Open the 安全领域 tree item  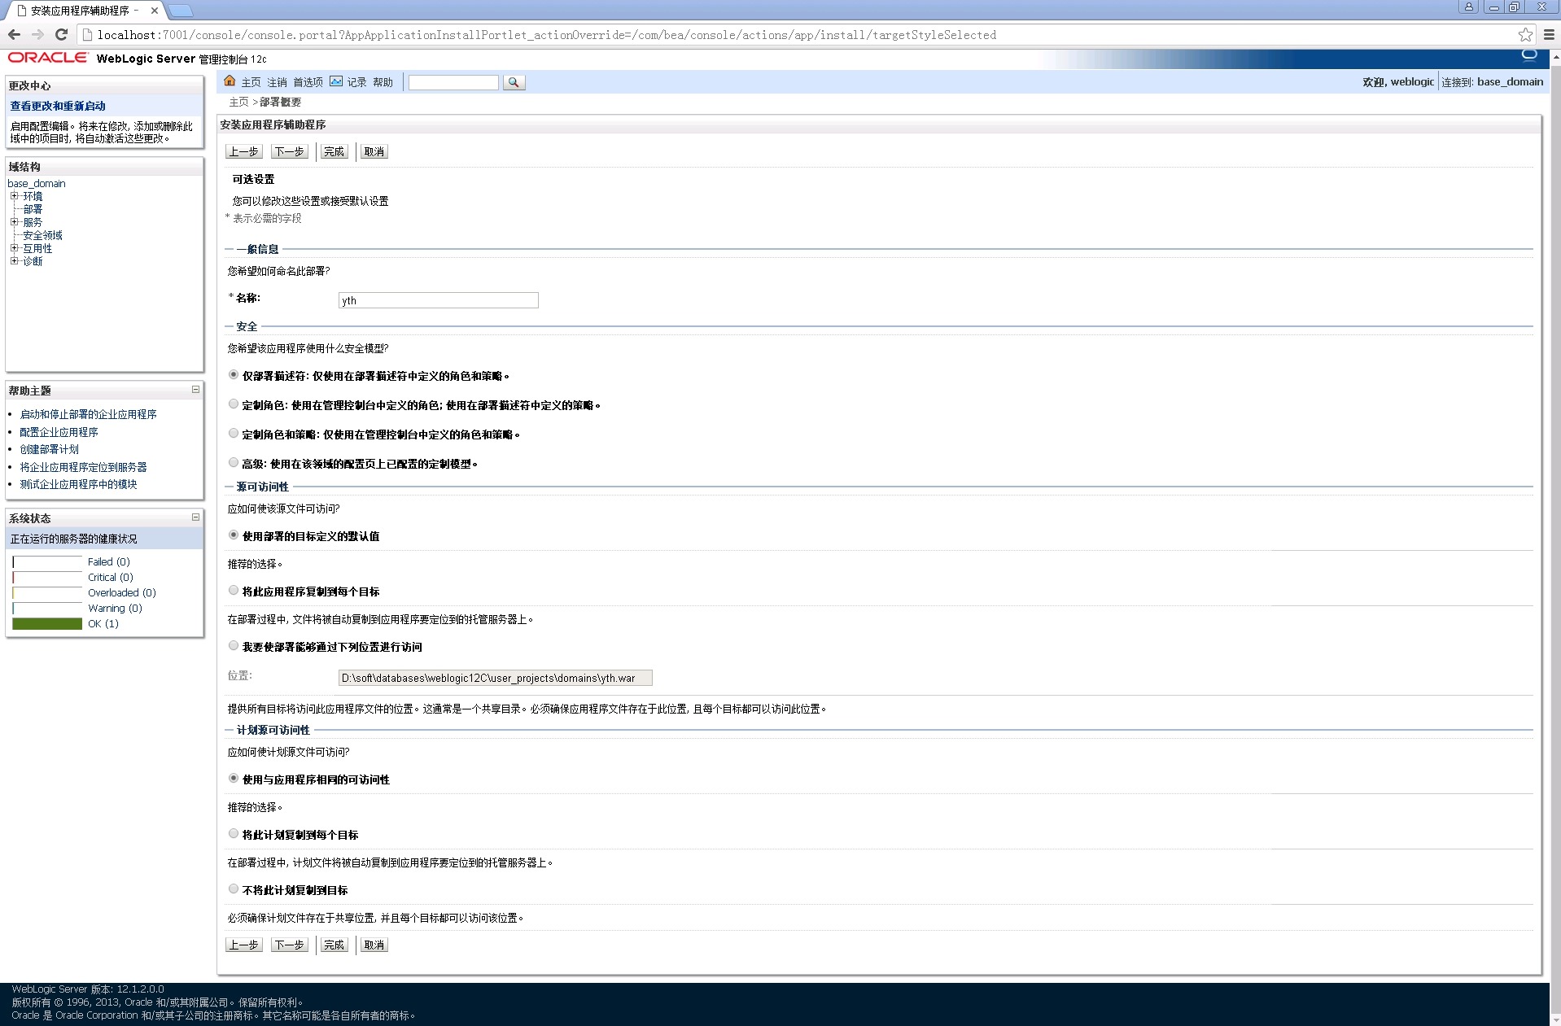[x=42, y=235]
